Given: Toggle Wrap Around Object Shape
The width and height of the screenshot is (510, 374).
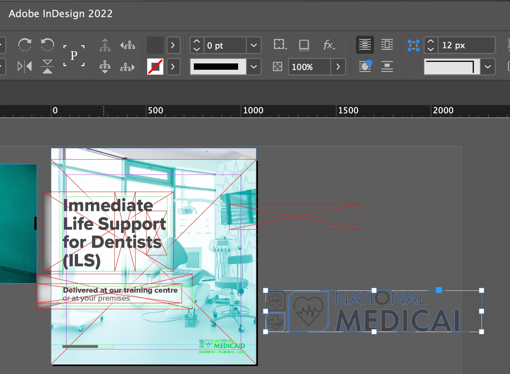Looking at the screenshot, I should point(365,66).
